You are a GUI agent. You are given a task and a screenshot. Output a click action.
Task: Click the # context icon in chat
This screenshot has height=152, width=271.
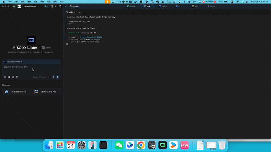click(x=9, y=77)
